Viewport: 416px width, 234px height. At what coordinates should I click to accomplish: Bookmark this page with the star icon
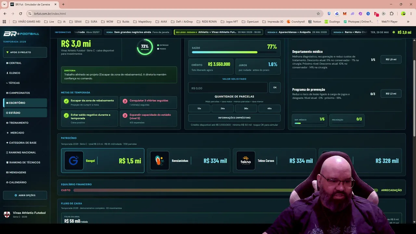(x=318, y=14)
